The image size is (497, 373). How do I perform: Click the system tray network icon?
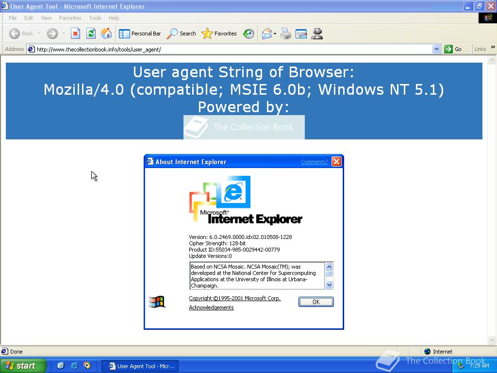461,366
